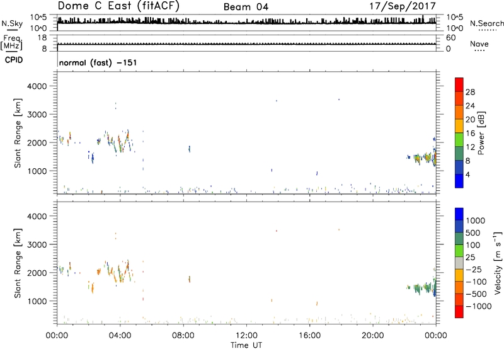Click the 'Slant Range [km]' label of the velocity panel

[x=18, y=263]
